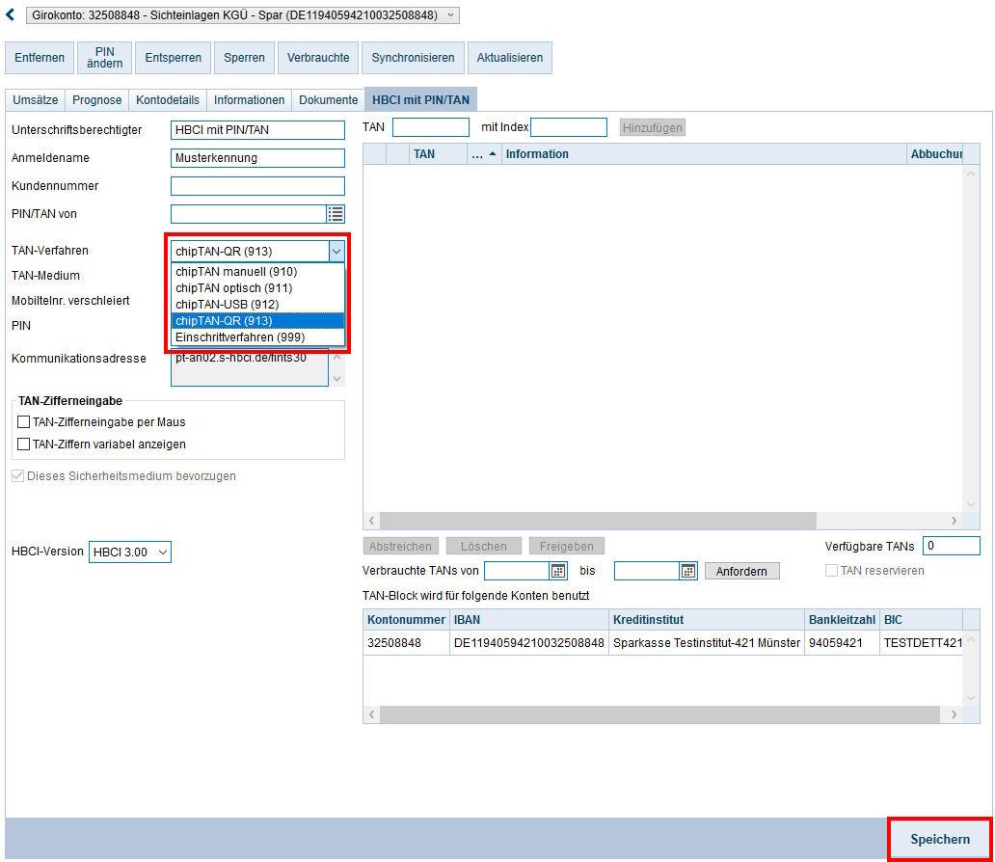Click the Verbrauchte button
995x862 pixels.
click(x=318, y=58)
